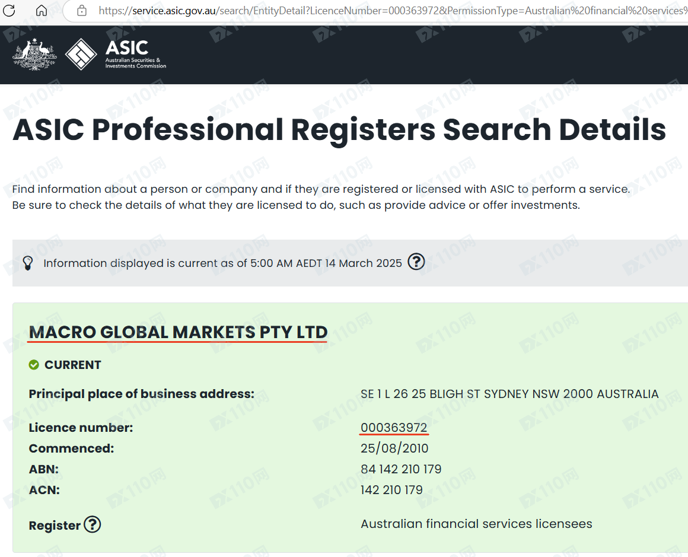
Task: Click the Australian coat of arms emblem
Action: tap(34, 55)
